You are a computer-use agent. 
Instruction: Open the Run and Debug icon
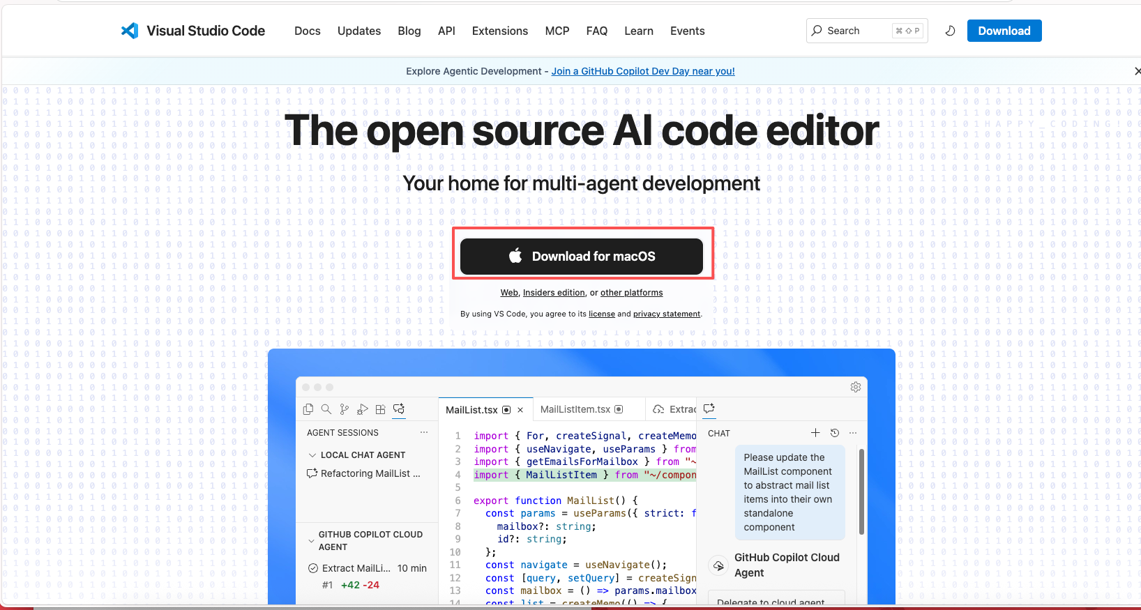362,409
